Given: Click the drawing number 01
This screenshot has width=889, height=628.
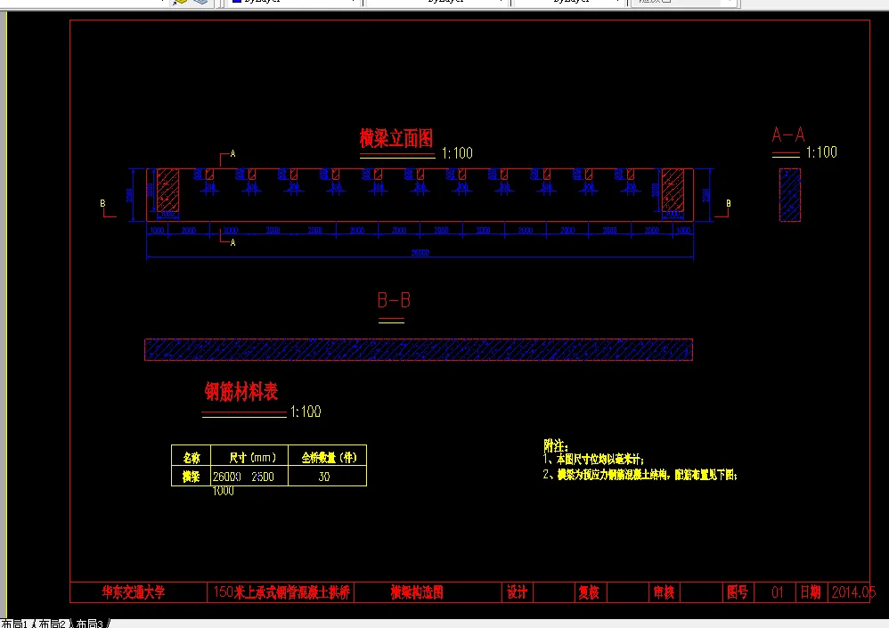Looking at the screenshot, I should pyautogui.click(x=778, y=592).
